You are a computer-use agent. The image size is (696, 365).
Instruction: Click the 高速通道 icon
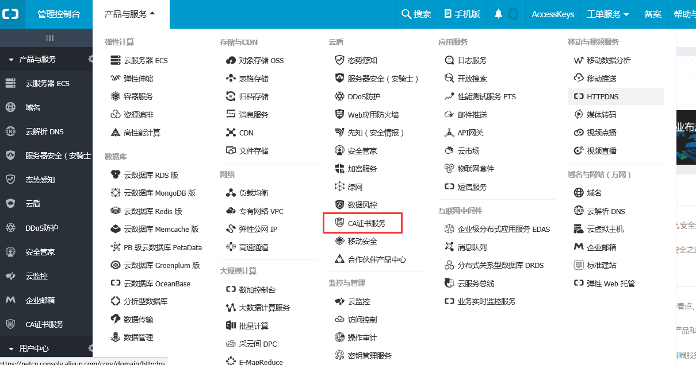(x=231, y=247)
